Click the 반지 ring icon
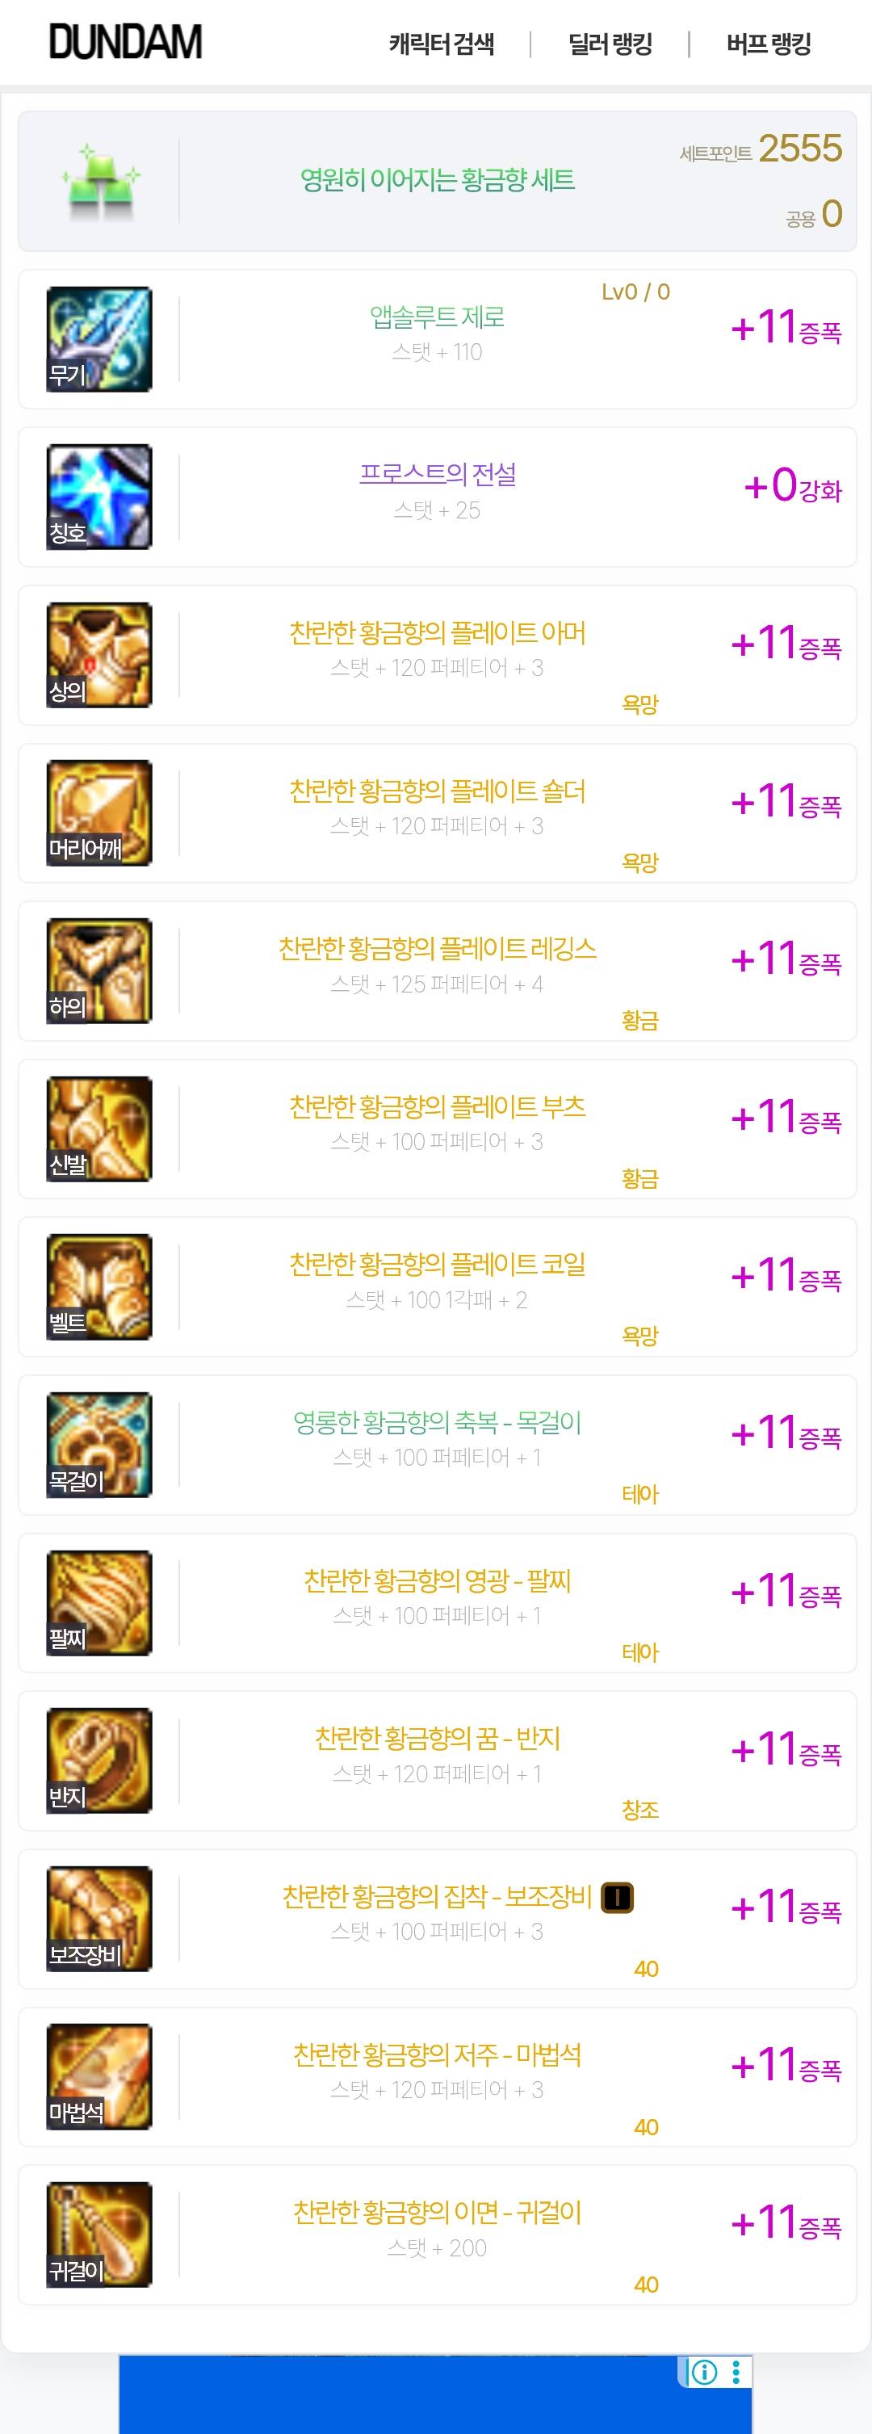Viewport: 872px width, 2434px height. (99, 1760)
